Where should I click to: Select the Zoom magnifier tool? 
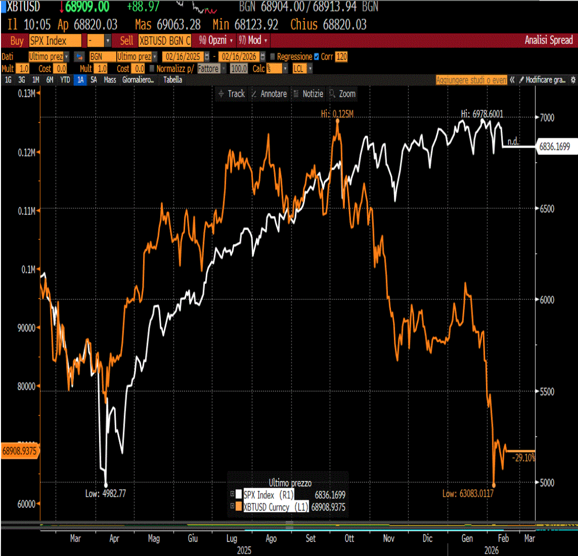tap(342, 93)
